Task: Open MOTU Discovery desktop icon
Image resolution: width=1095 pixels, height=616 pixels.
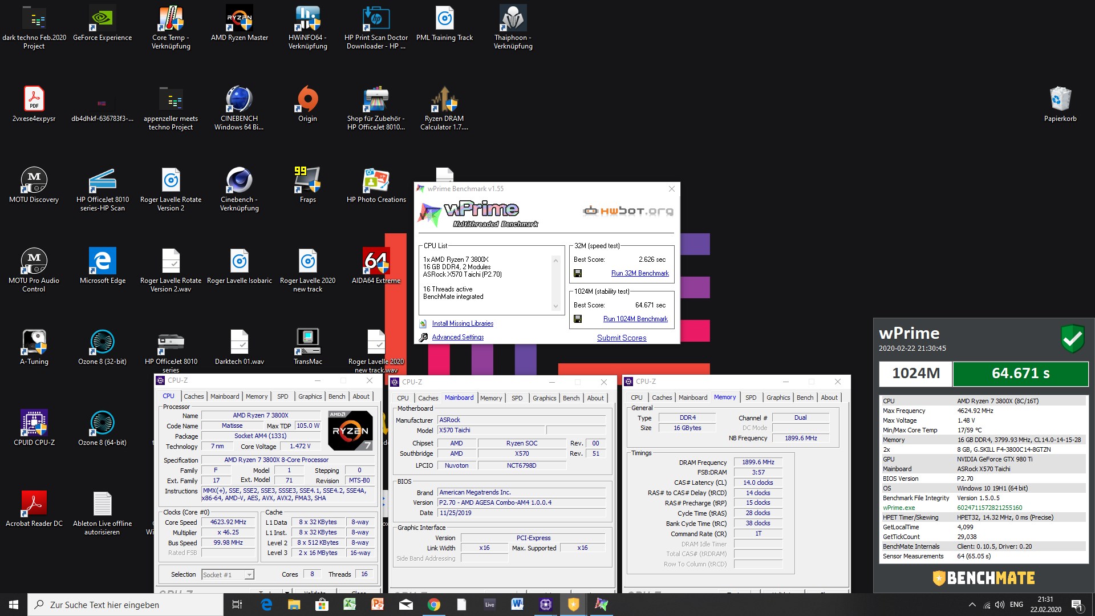Action: coord(34,186)
